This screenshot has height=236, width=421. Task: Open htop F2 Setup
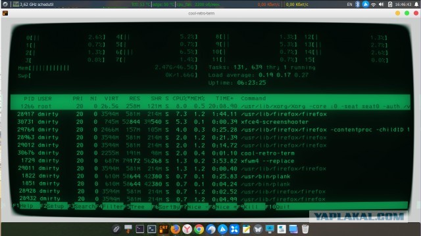(x=54, y=206)
